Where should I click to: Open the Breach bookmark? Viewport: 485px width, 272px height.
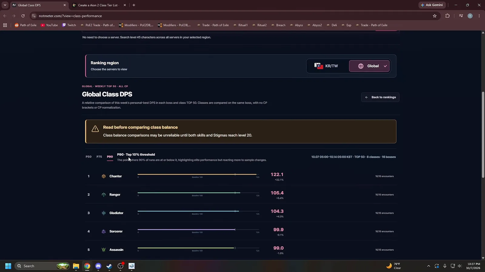(x=278, y=25)
